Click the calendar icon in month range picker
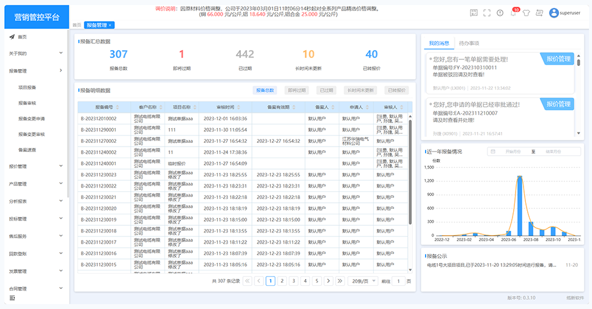This screenshot has height=309, width=592. [493, 151]
